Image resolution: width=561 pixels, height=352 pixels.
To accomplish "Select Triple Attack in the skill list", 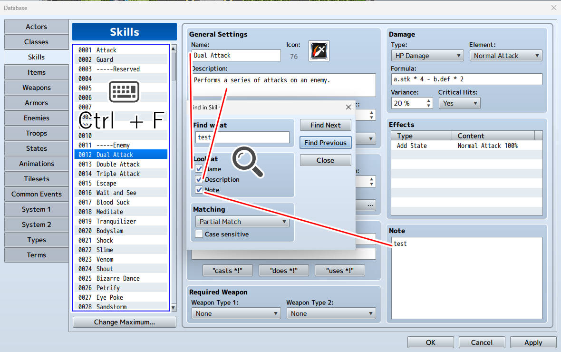I will tap(118, 174).
